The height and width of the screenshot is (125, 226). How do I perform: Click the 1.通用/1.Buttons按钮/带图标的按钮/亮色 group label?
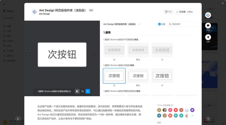122,91
